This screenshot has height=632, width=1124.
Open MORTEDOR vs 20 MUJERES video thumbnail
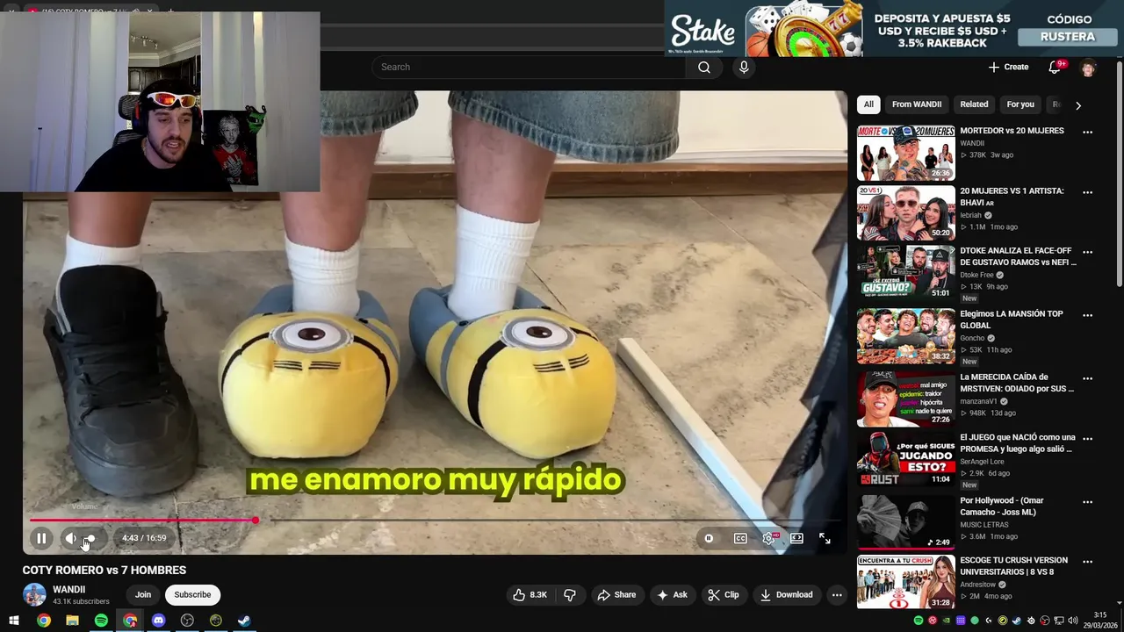[905, 153]
